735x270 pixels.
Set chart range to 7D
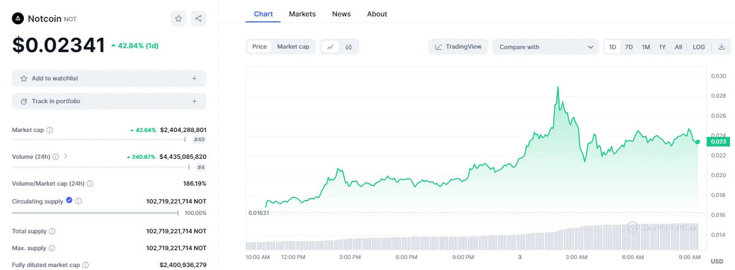coord(629,46)
